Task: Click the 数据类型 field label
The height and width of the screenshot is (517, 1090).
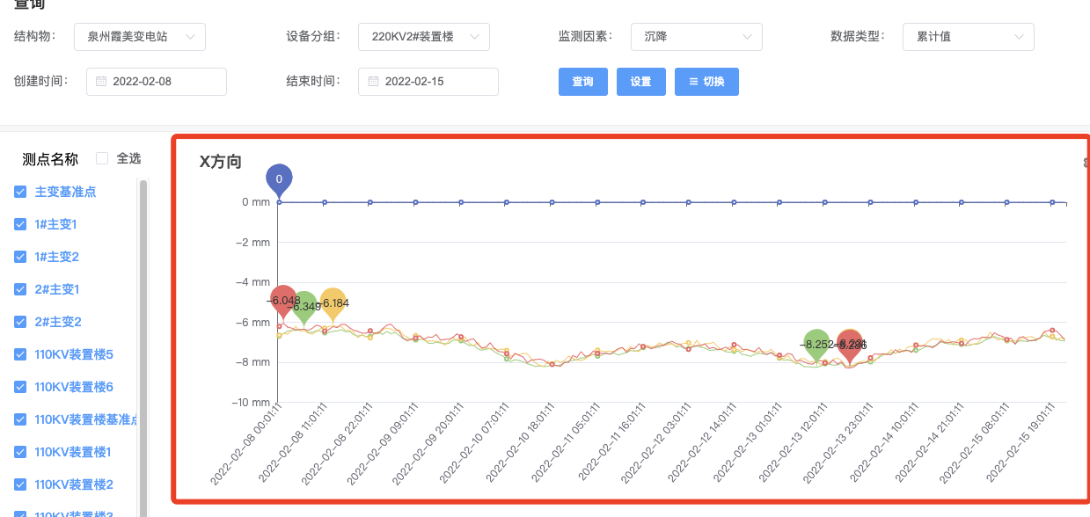Action: [858, 37]
